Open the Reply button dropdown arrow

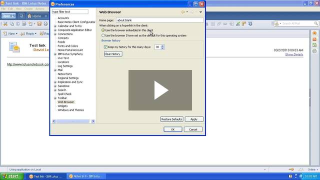(35, 33)
